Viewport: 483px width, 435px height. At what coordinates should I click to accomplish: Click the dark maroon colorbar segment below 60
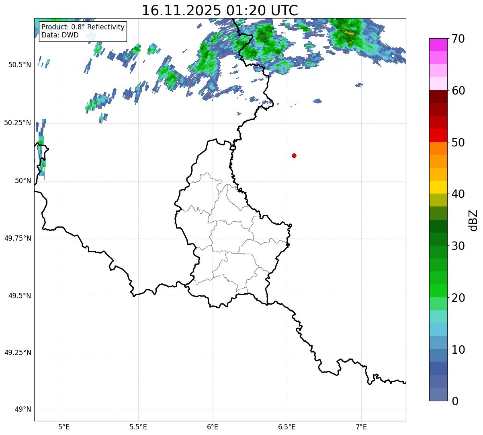point(438,97)
